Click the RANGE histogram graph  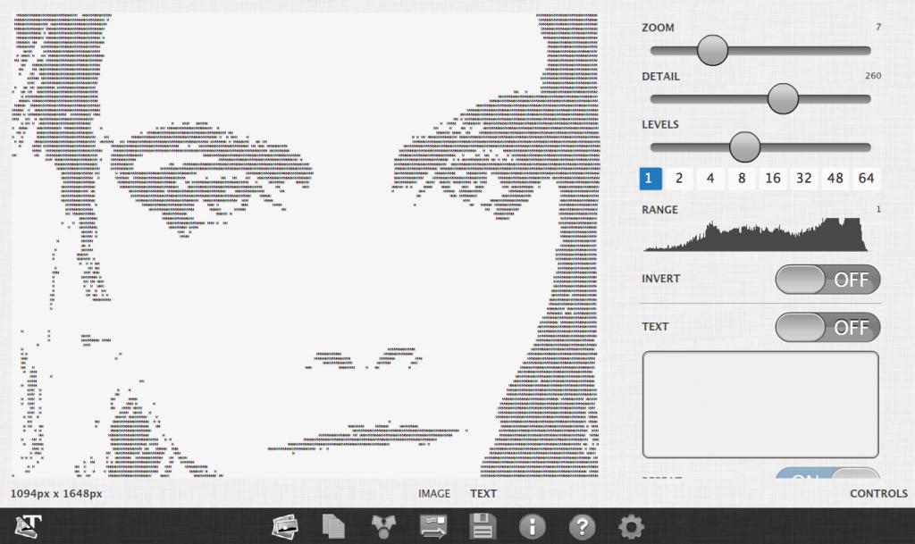pos(756,234)
